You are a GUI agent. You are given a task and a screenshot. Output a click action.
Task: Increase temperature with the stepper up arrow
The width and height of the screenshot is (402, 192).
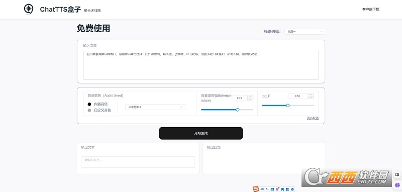click(x=250, y=97)
